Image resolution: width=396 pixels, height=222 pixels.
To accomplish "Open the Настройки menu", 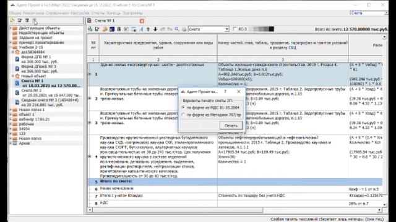I will (80, 13).
